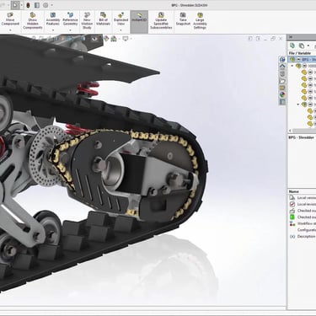Open the Appearances color-wheel task pane tab

pyautogui.click(x=282, y=94)
